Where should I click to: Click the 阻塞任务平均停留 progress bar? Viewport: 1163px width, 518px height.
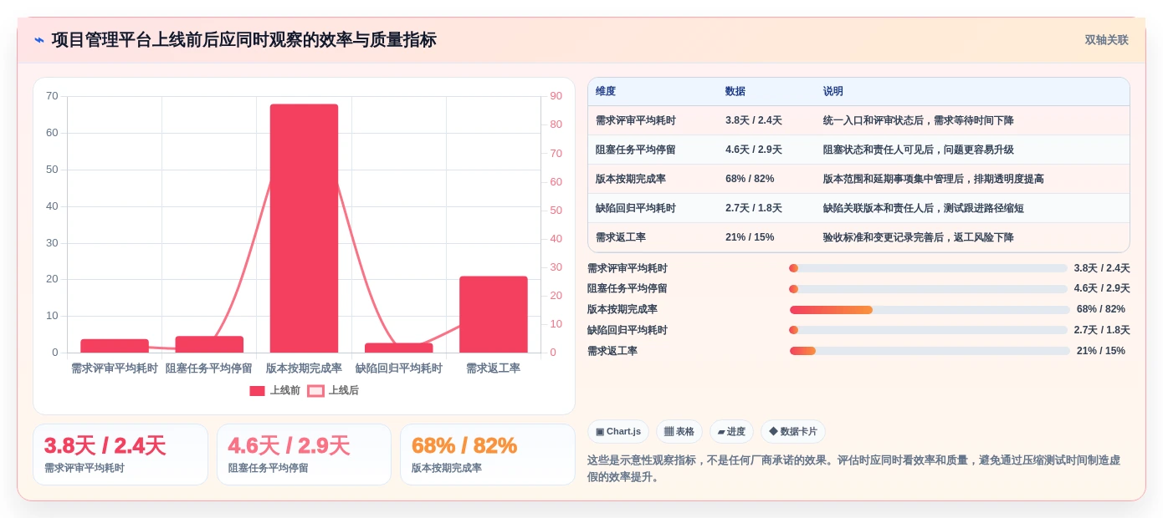928,289
